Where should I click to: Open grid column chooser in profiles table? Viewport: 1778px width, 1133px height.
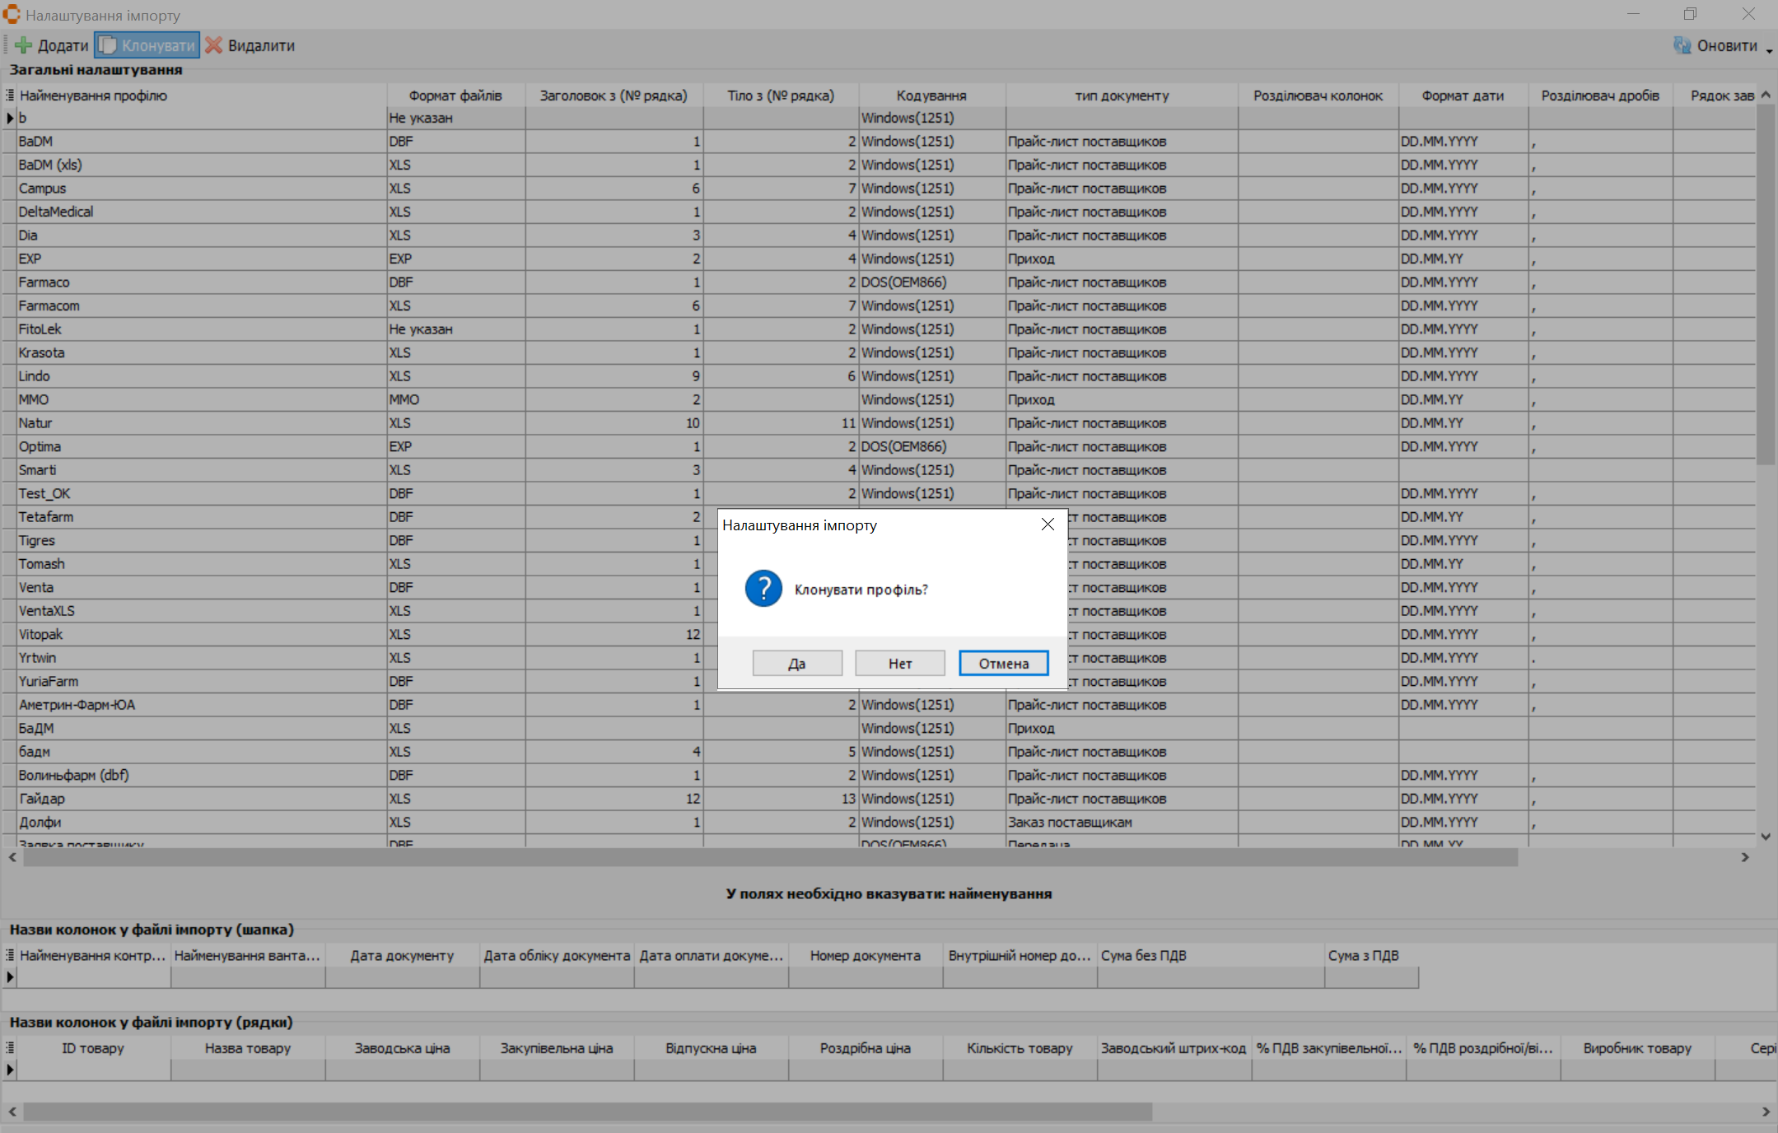pos(10,96)
